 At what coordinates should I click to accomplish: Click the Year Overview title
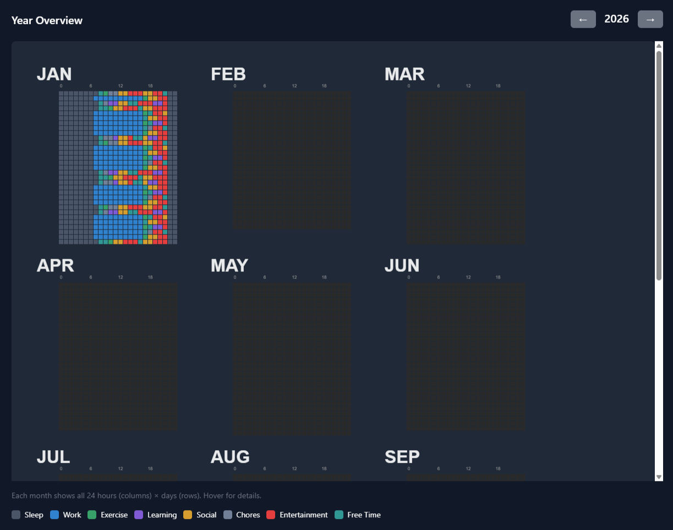pyautogui.click(x=47, y=20)
